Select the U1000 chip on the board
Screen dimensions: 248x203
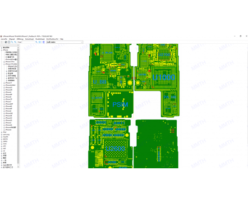pyautogui.click(x=164, y=78)
